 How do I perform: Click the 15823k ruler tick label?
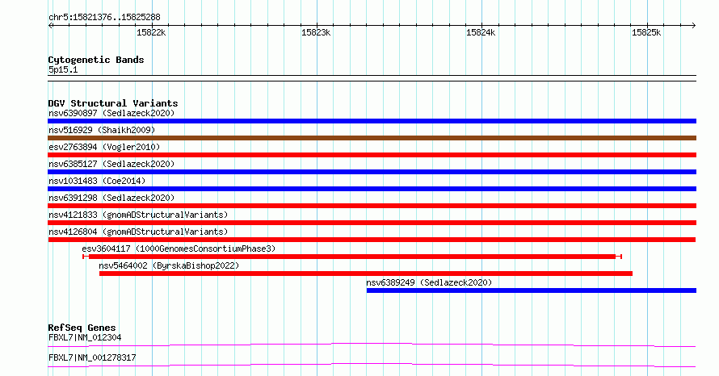coord(316,32)
